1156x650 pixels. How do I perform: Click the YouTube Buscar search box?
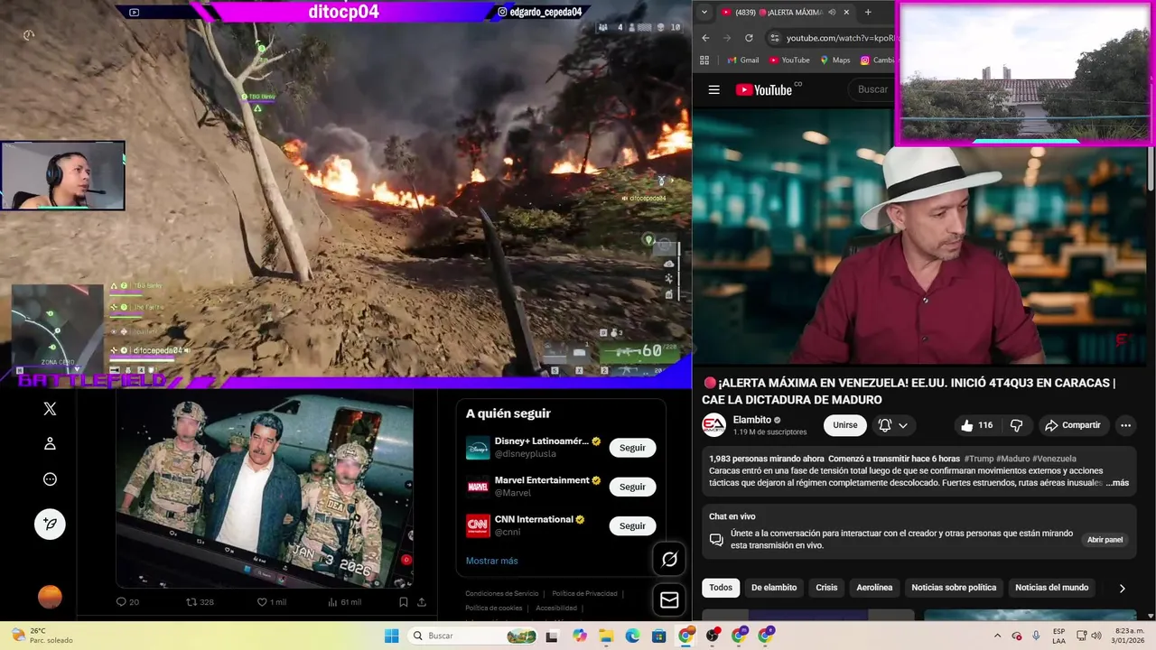(x=872, y=89)
